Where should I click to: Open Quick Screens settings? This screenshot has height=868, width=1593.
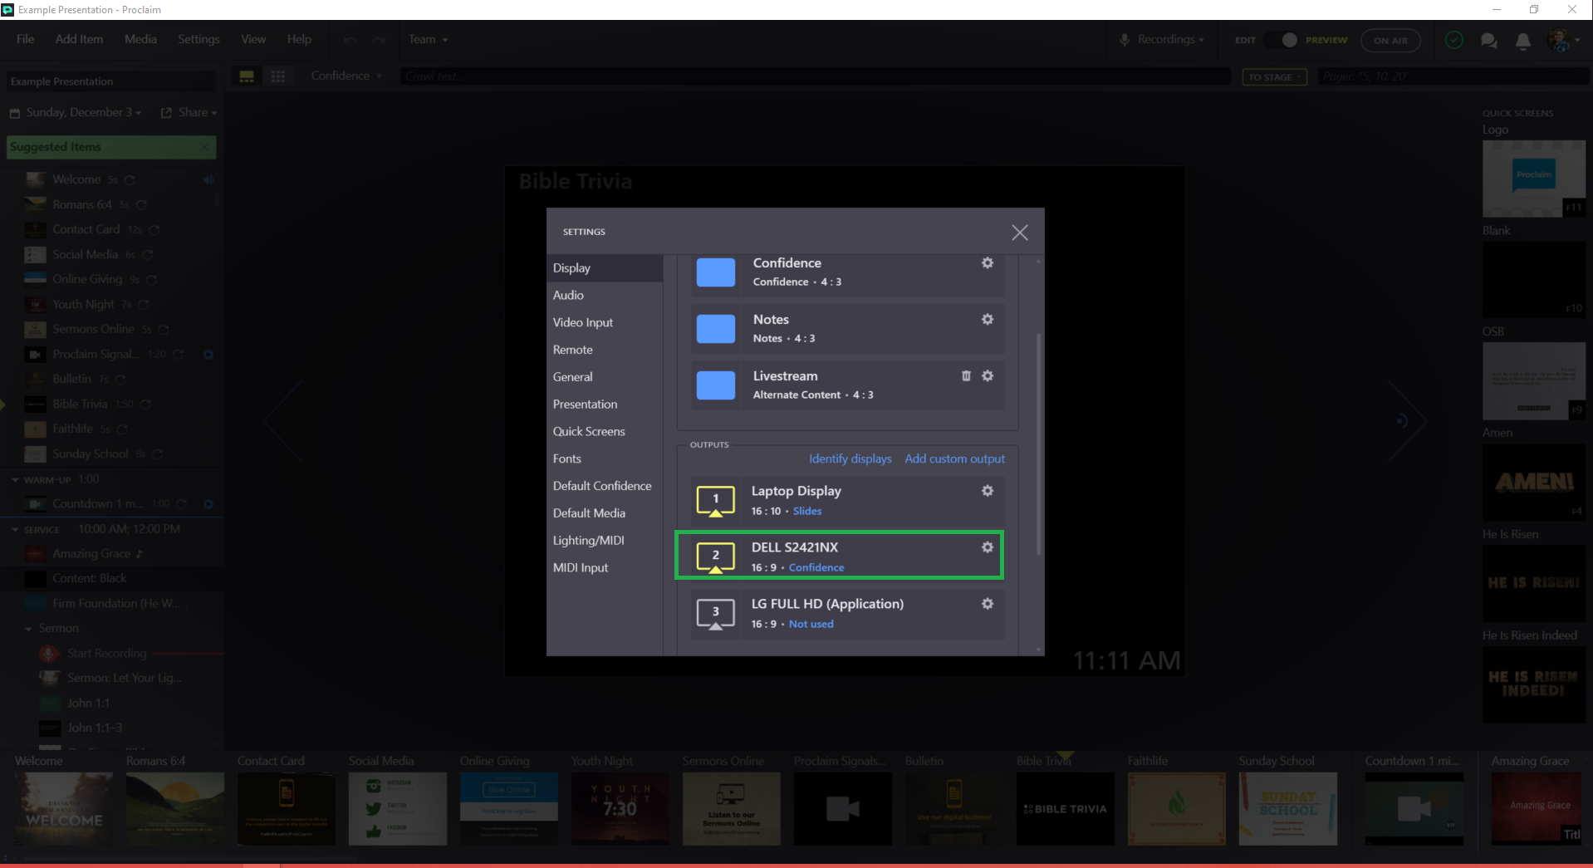pos(605,431)
